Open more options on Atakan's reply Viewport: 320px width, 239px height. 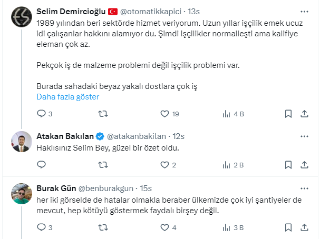(304, 137)
